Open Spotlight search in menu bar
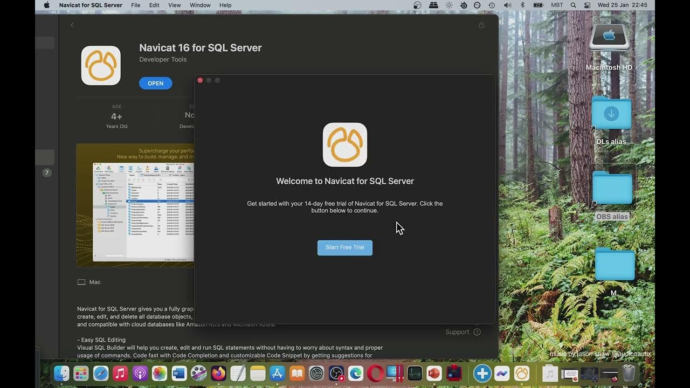 coord(573,5)
